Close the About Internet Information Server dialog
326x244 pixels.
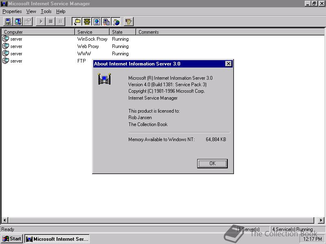click(228, 64)
